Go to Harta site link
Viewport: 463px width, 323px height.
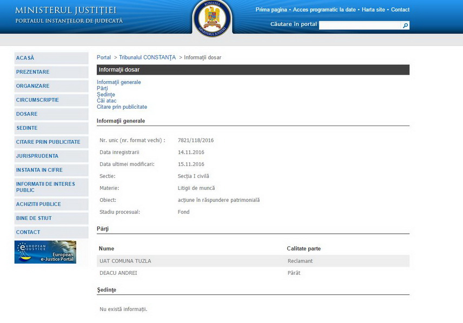[x=373, y=10]
